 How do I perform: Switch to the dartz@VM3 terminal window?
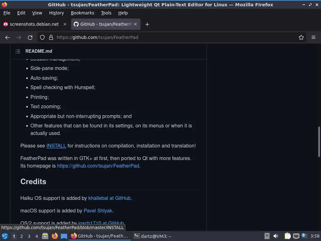tap(153, 236)
